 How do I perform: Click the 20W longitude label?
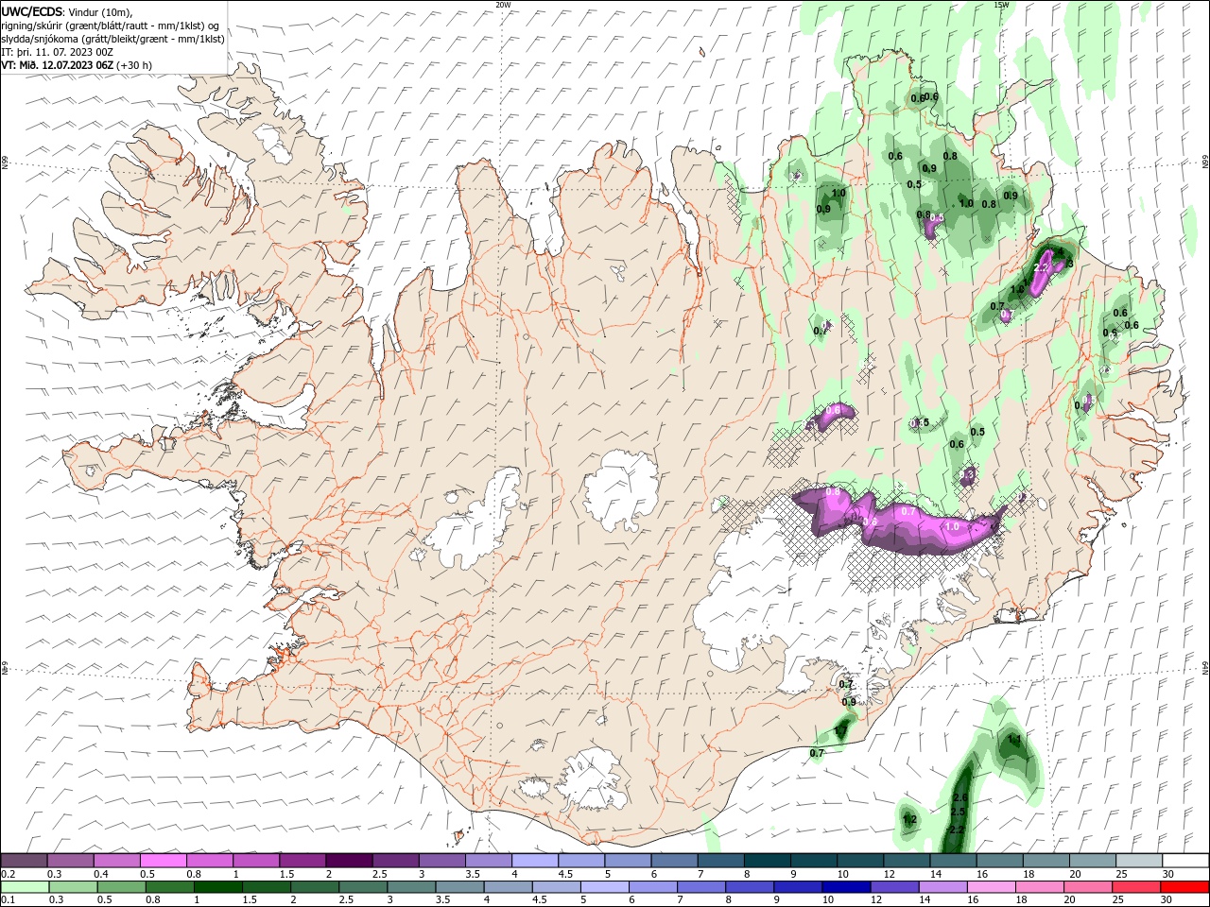(504, 5)
